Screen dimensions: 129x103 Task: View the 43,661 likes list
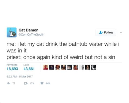(29, 67)
